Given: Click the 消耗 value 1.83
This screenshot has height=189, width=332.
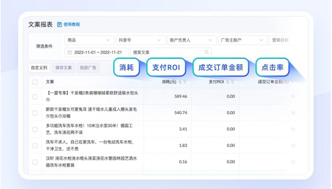Looking at the screenshot, I should click(x=183, y=145).
